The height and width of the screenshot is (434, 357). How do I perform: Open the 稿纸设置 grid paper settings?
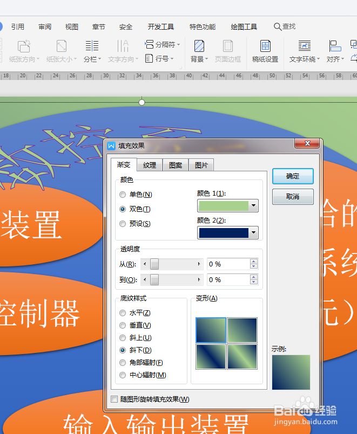pyautogui.click(x=265, y=51)
